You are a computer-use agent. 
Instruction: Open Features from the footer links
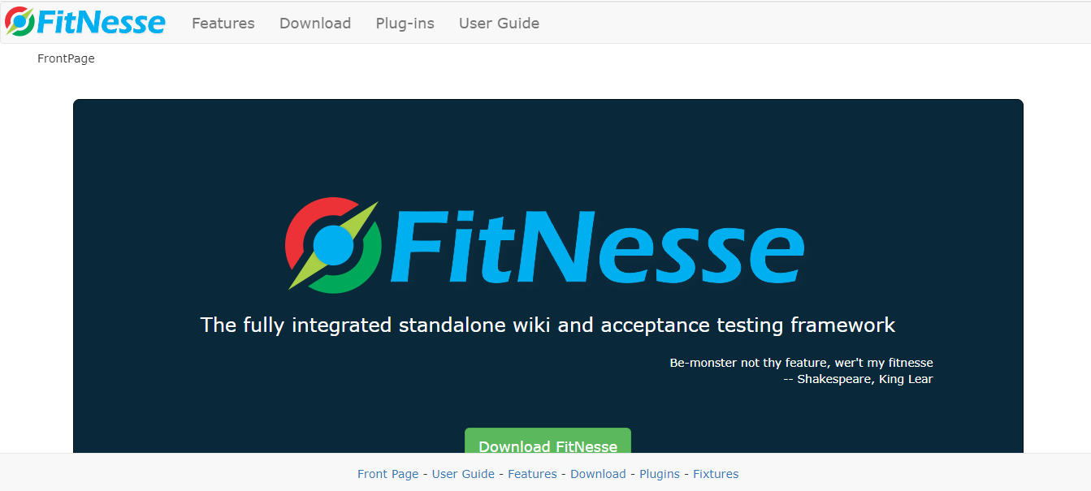click(532, 473)
